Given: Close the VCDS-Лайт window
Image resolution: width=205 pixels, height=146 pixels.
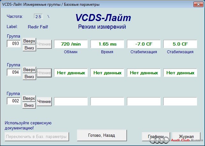Looking at the screenshot, I should [198, 4].
